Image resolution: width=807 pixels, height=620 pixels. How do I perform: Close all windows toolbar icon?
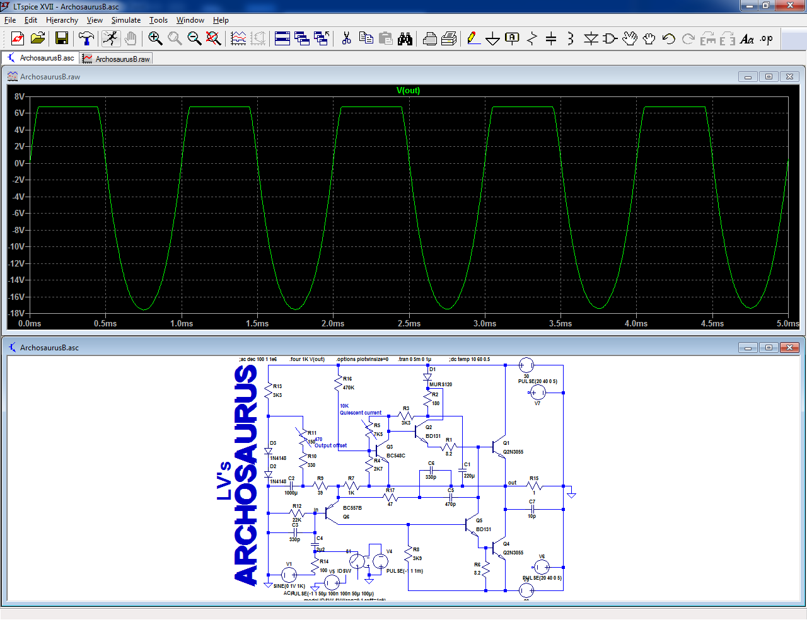coord(322,38)
